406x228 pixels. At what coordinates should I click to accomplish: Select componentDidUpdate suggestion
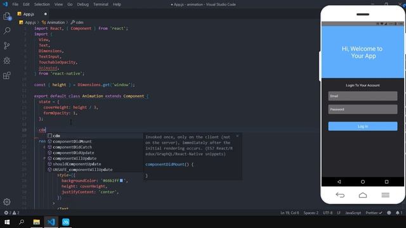click(95, 153)
